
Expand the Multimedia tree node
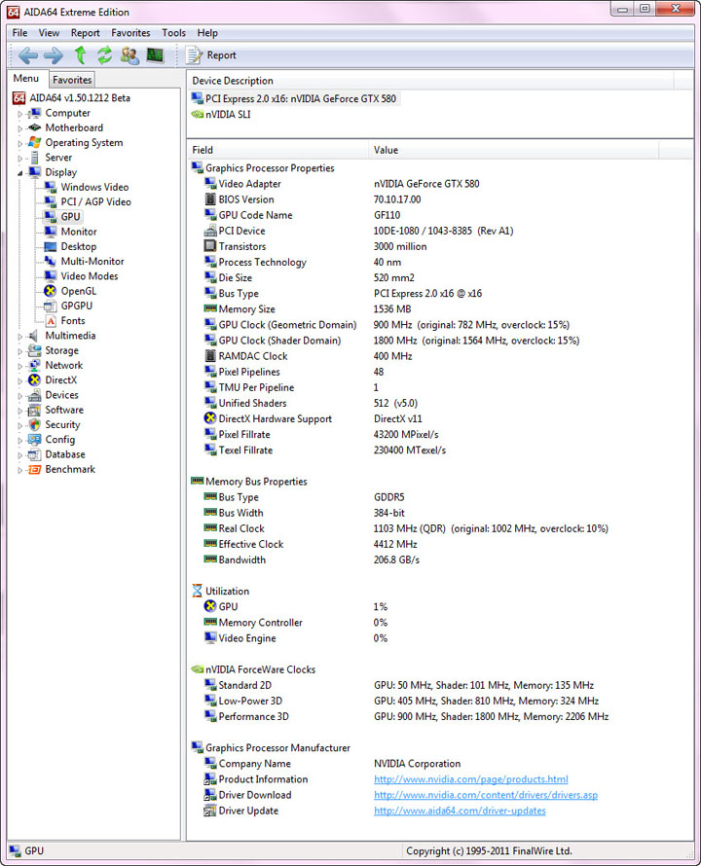tap(19, 337)
